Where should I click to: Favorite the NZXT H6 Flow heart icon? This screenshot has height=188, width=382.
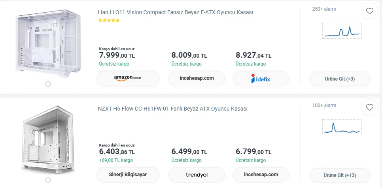coord(370,107)
